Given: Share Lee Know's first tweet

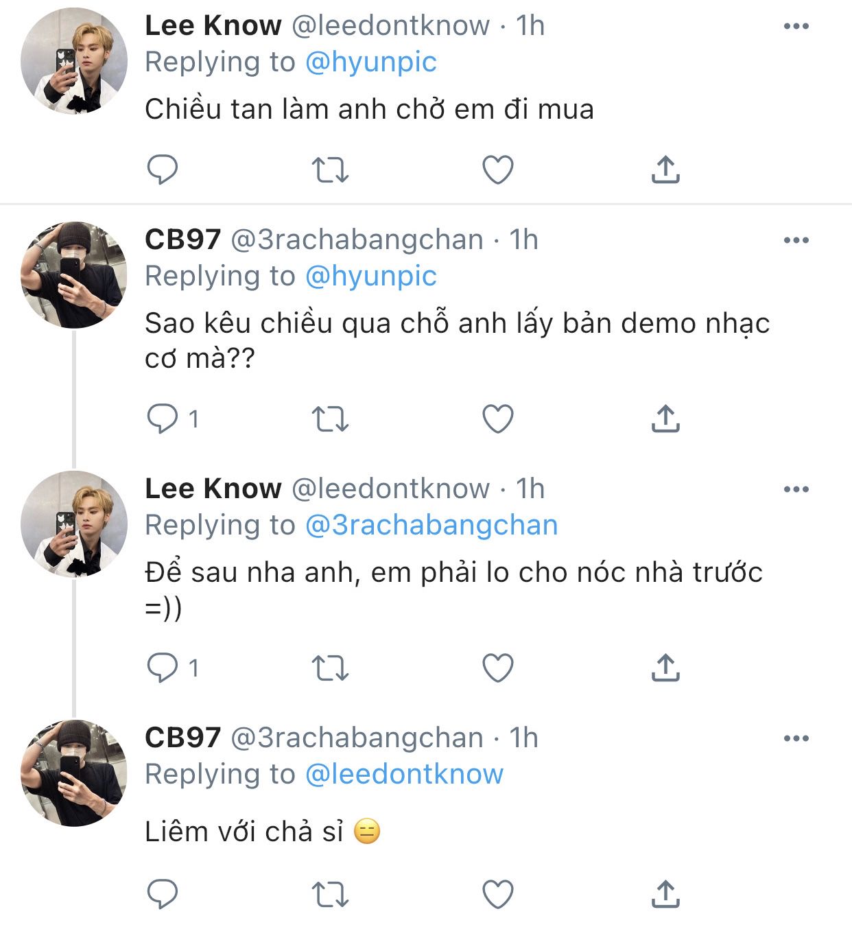Looking at the screenshot, I should [x=665, y=169].
